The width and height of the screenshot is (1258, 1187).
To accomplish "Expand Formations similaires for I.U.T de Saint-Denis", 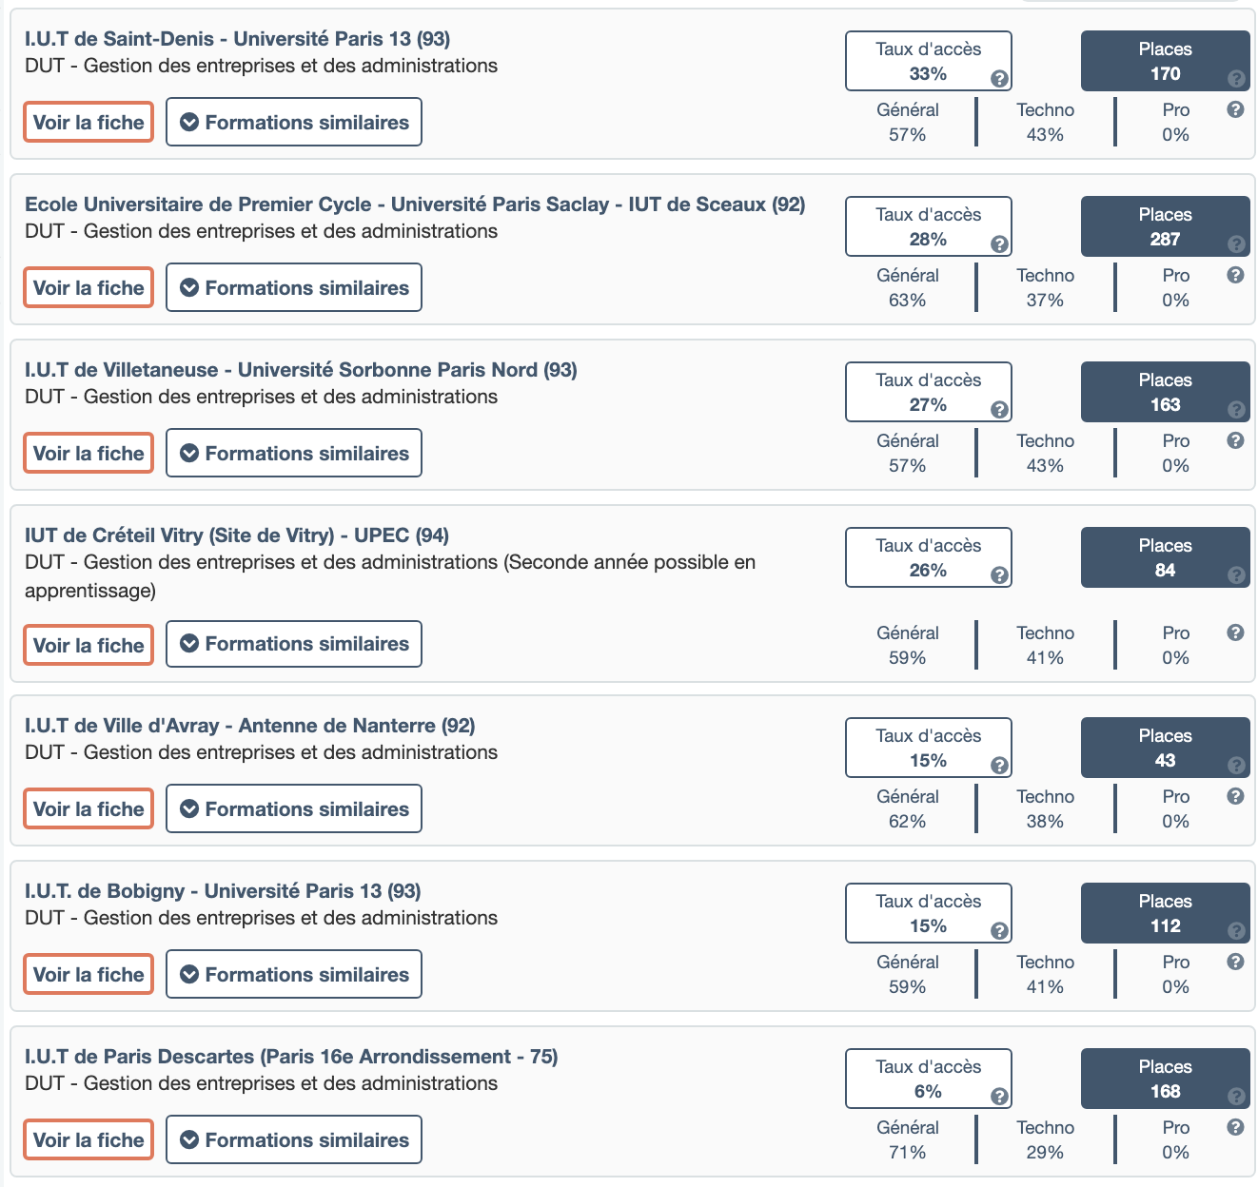I will [294, 122].
